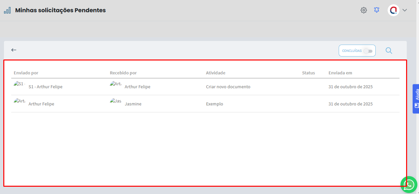Click the Enviada em column header
419x194 pixels.
(340, 73)
